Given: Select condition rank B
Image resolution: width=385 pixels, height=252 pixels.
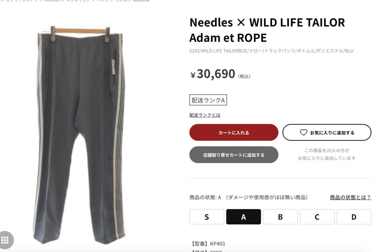Looking at the screenshot, I should coord(280,217).
